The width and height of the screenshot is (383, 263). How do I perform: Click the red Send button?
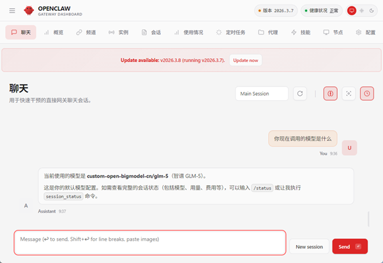click(x=350, y=247)
